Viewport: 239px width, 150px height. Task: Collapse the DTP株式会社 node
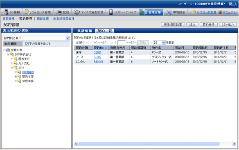coord(8,54)
